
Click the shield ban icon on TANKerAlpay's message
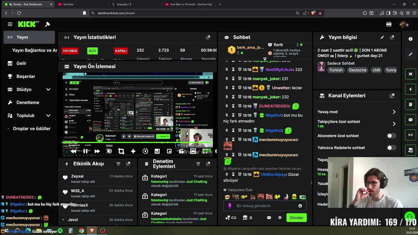tap(240, 175)
